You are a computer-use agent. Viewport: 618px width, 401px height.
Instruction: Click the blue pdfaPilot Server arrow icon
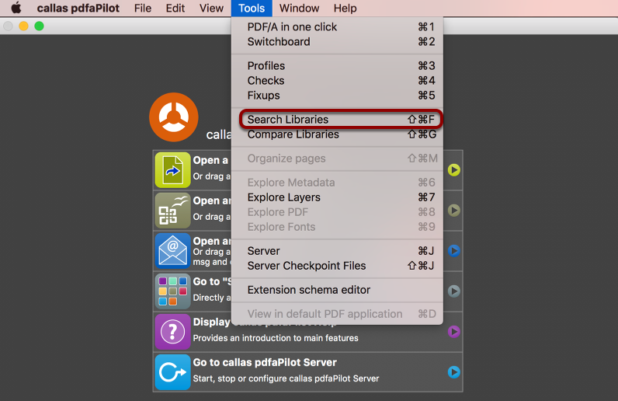click(x=172, y=372)
